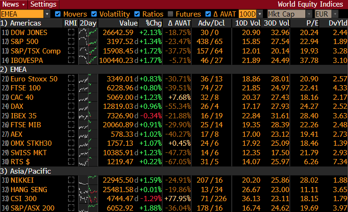Click the RMI box for CAC 40
Image resolution: width=348 pixels, height=212 pixels.
pyautogui.click(x=71, y=97)
